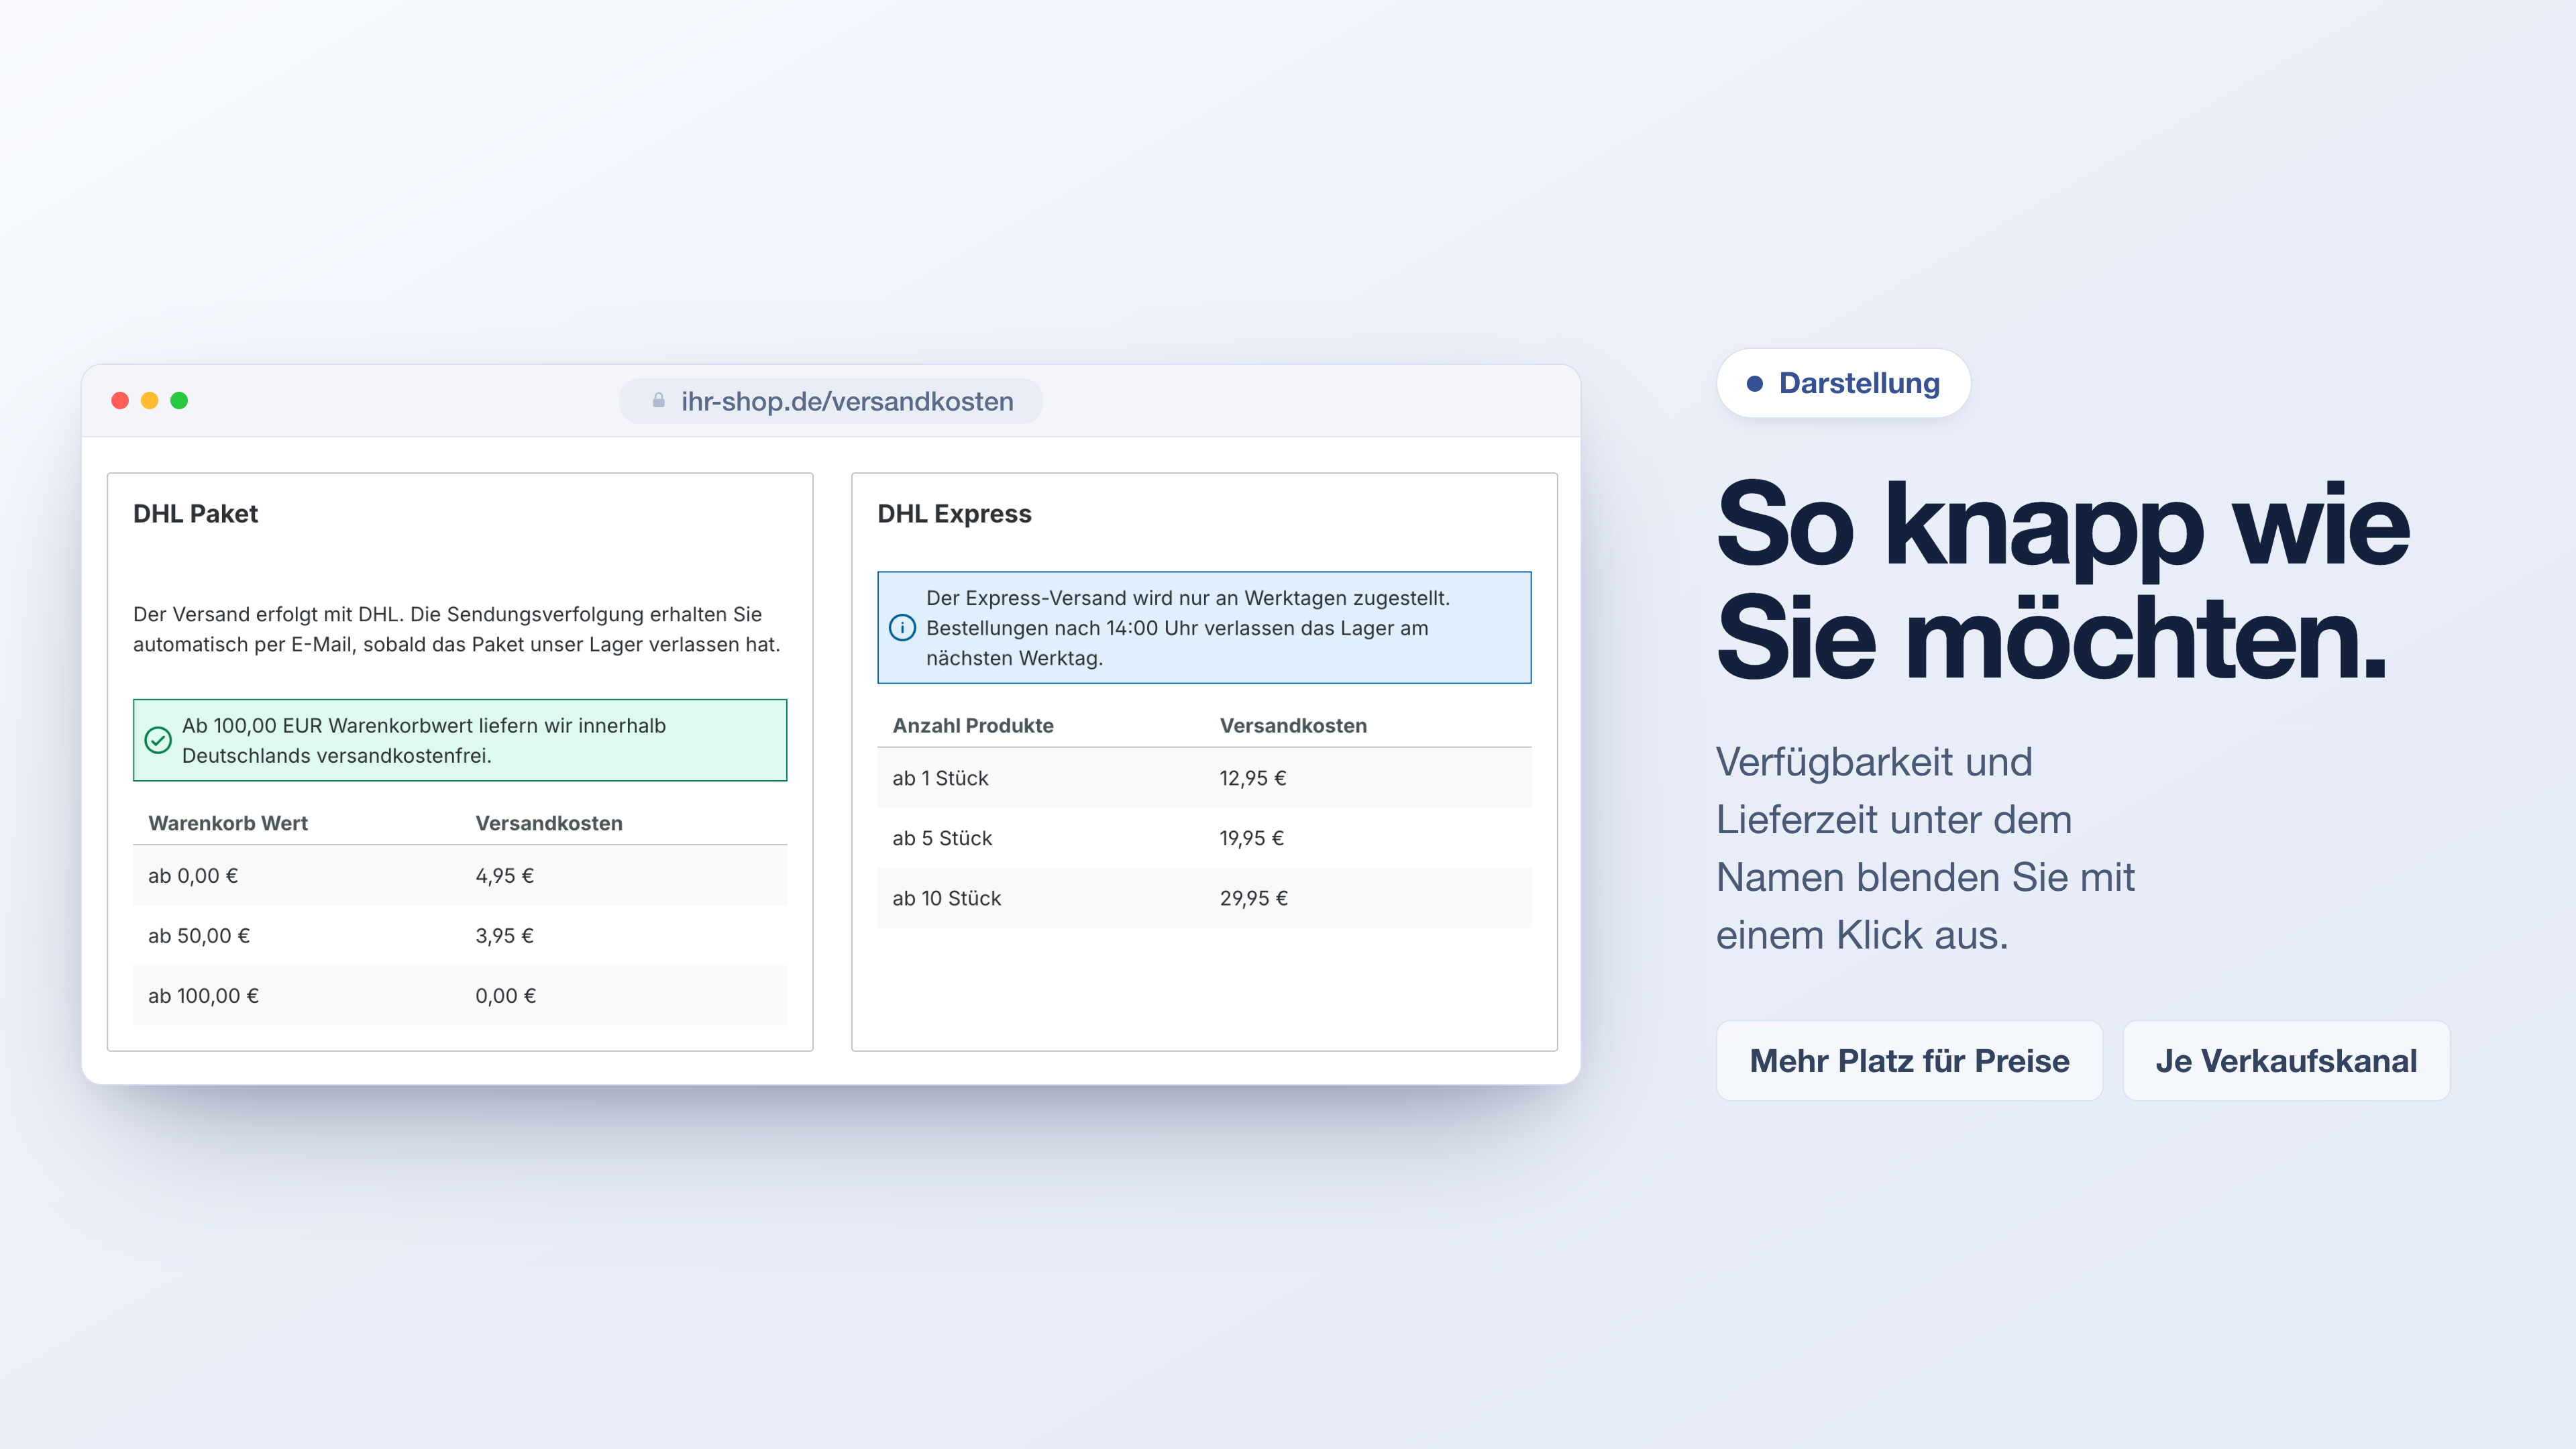Select the Darstellung badge
This screenshot has width=2576, height=1449.
(1843, 384)
